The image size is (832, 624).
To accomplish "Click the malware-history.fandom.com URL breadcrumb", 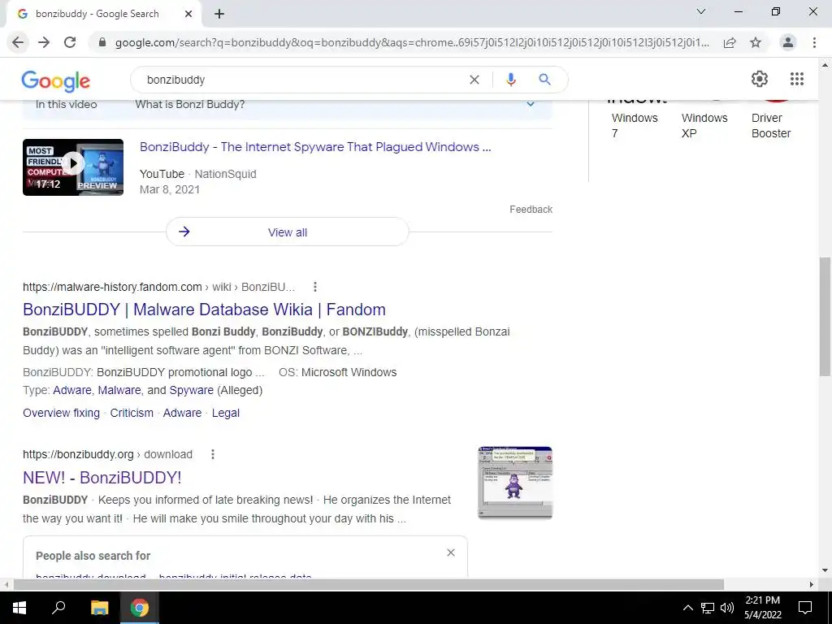I will coord(158,287).
